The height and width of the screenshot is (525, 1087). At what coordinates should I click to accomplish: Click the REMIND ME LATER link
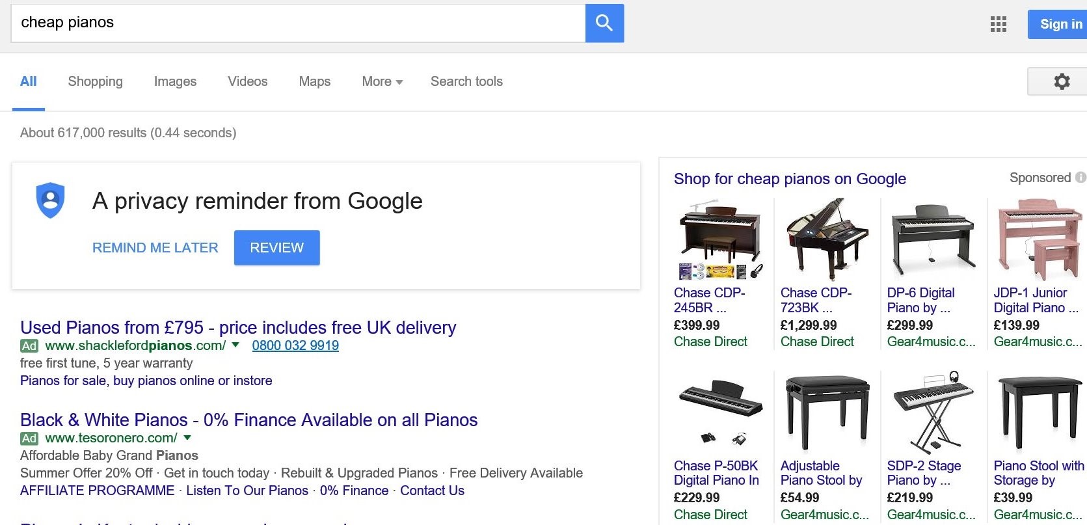(x=155, y=248)
